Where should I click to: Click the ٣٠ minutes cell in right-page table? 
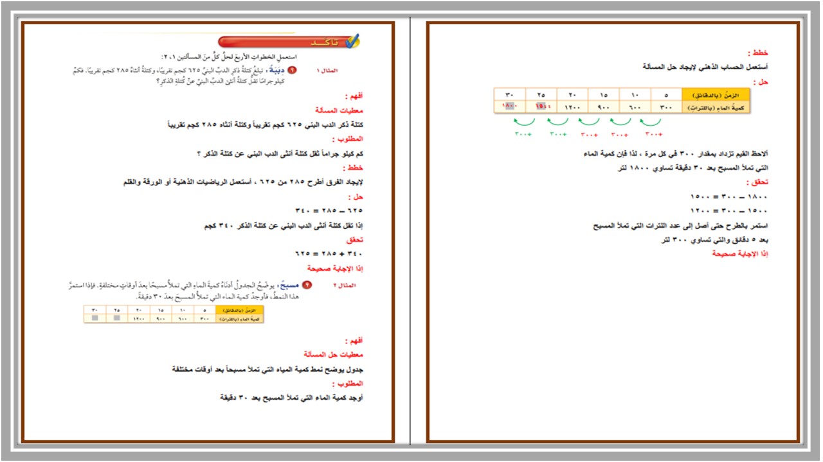tap(510, 95)
